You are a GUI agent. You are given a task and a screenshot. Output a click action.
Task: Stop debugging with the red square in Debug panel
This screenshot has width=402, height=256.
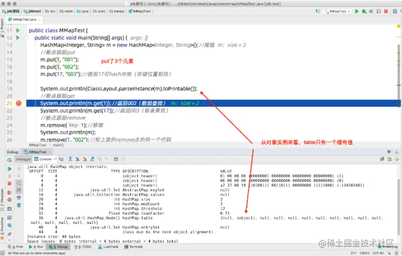tap(9, 183)
